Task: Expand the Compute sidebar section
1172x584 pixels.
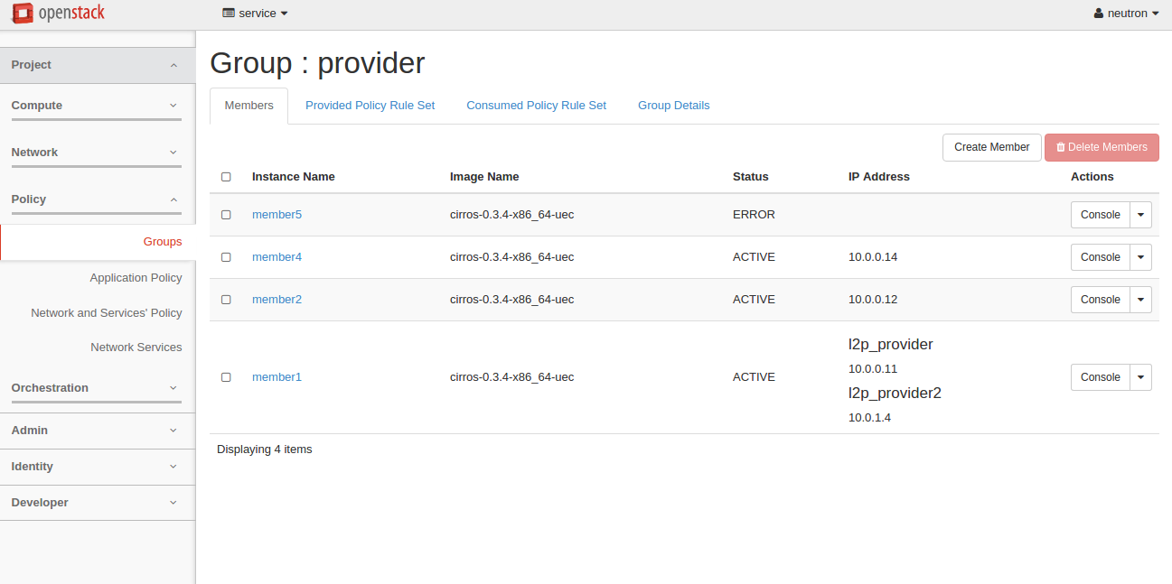Action: (x=97, y=106)
